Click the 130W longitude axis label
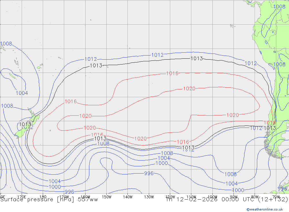This screenshot has height=212, width=289. (149, 197)
